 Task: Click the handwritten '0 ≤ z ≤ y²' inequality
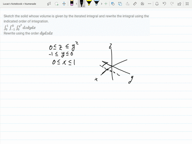[64, 46]
